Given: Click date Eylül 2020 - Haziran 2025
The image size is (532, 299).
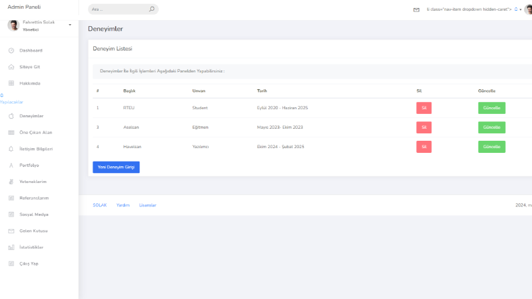Looking at the screenshot, I should pyautogui.click(x=282, y=108).
